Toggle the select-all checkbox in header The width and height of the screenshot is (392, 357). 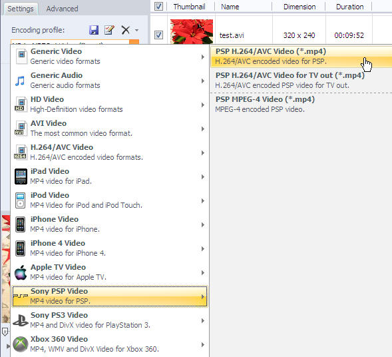pyautogui.click(x=158, y=6)
